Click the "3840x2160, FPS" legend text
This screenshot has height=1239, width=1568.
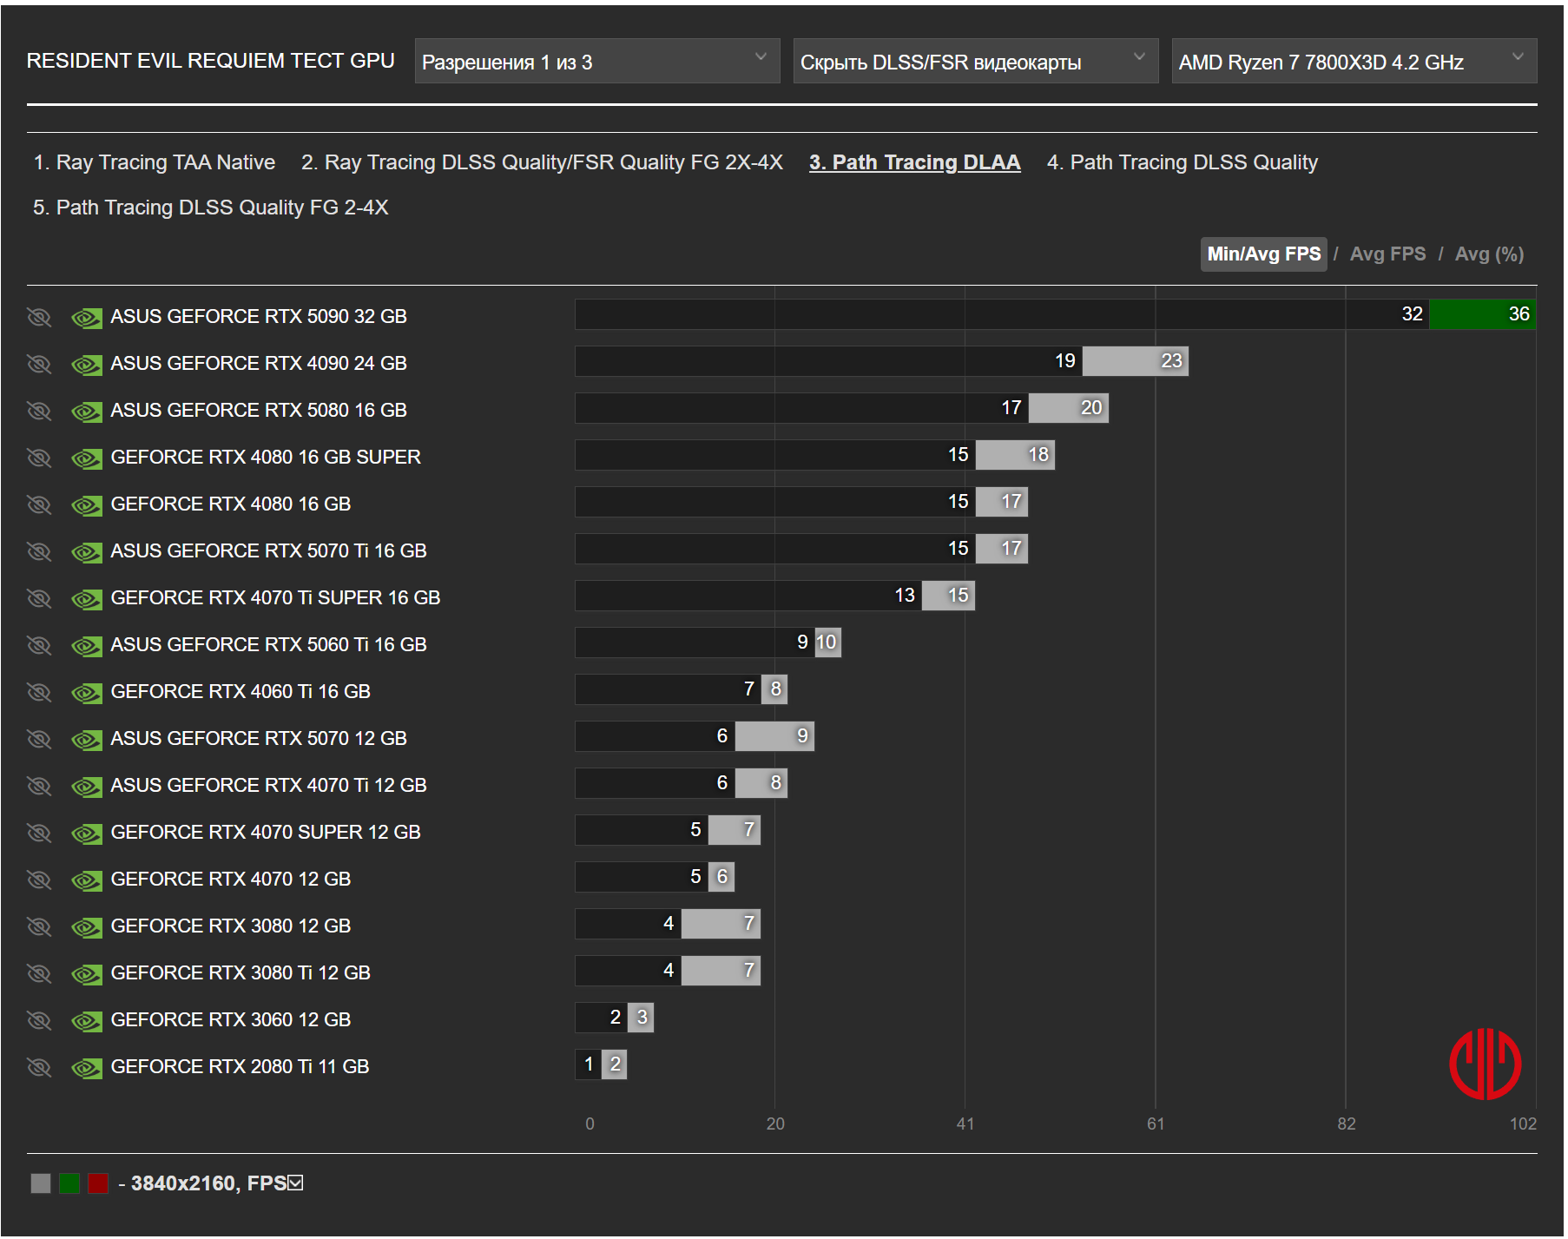208,1183
